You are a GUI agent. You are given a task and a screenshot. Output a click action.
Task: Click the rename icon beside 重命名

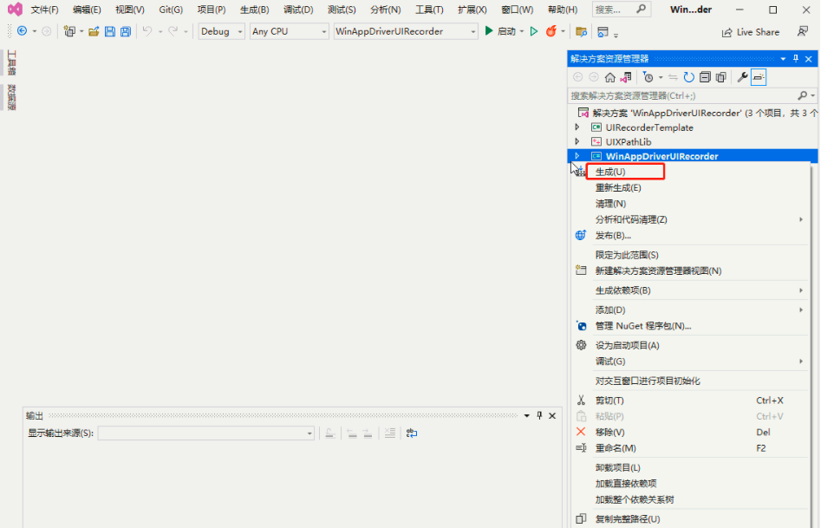[581, 448]
